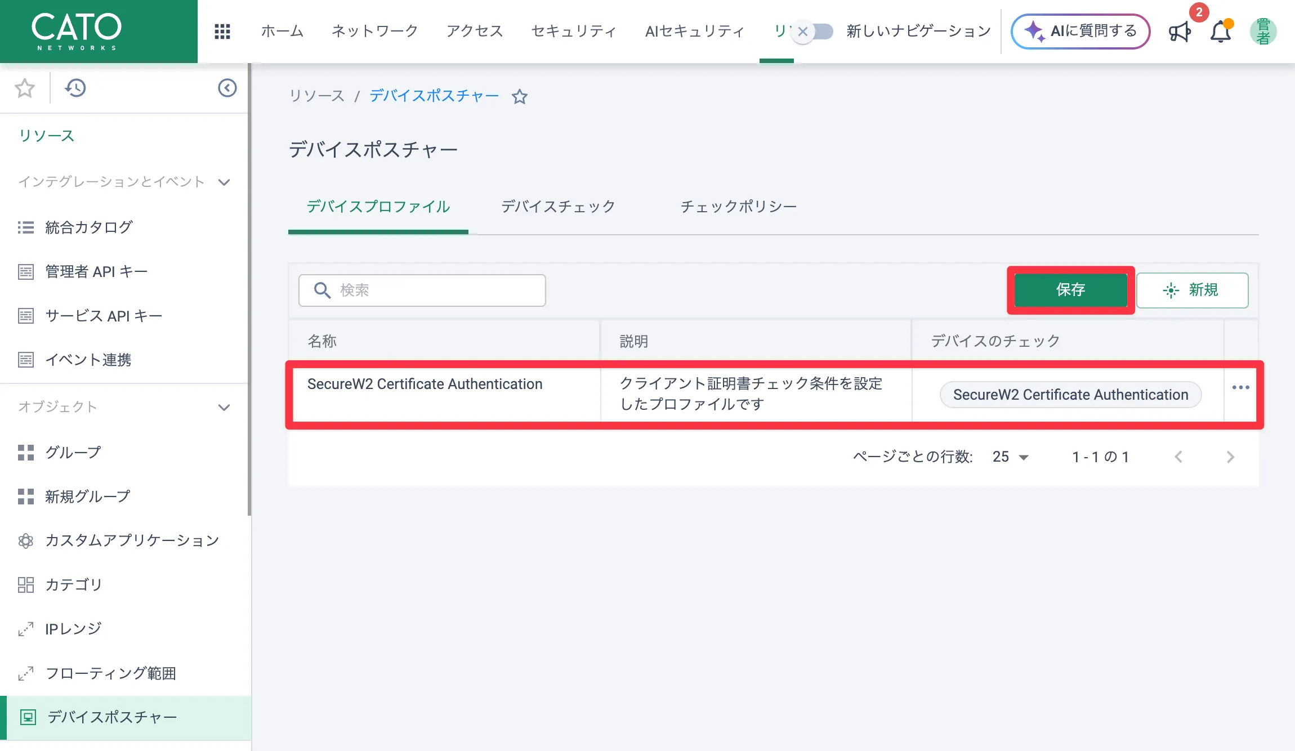The height and width of the screenshot is (751, 1295).
Task: Click into the 検索 search field
Action: coord(422,290)
